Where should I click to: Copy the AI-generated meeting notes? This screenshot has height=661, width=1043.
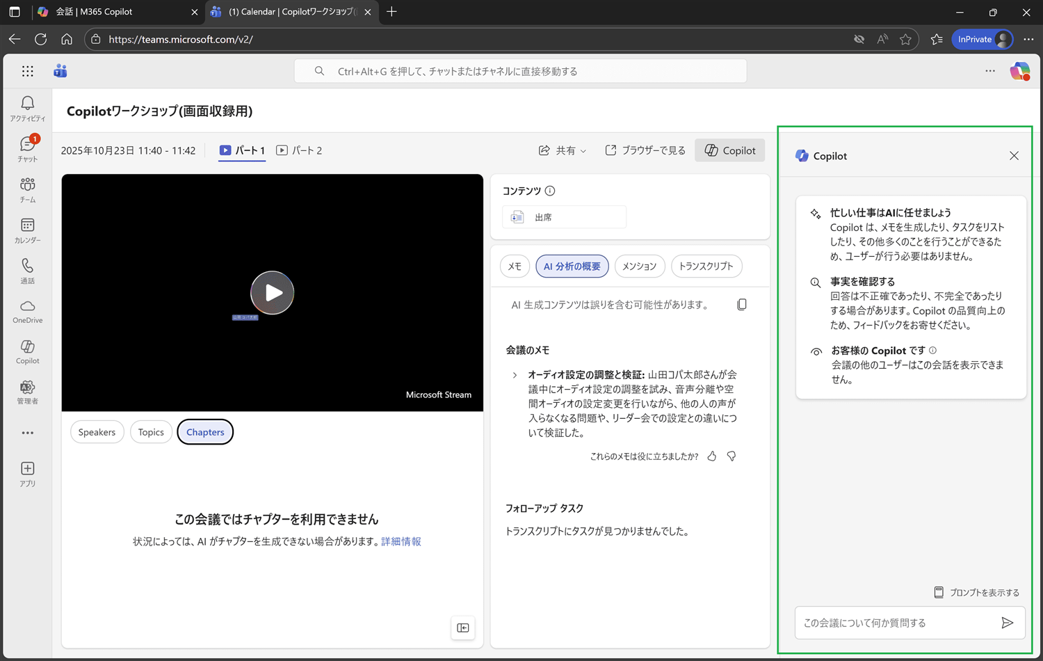click(741, 303)
